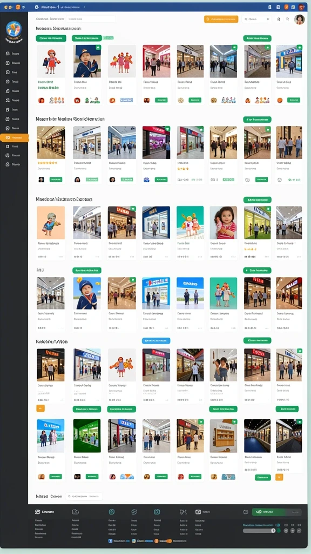The height and width of the screenshot is (554, 311).
Task: Adjust the gray slider in the footer
Action: point(259,531)
